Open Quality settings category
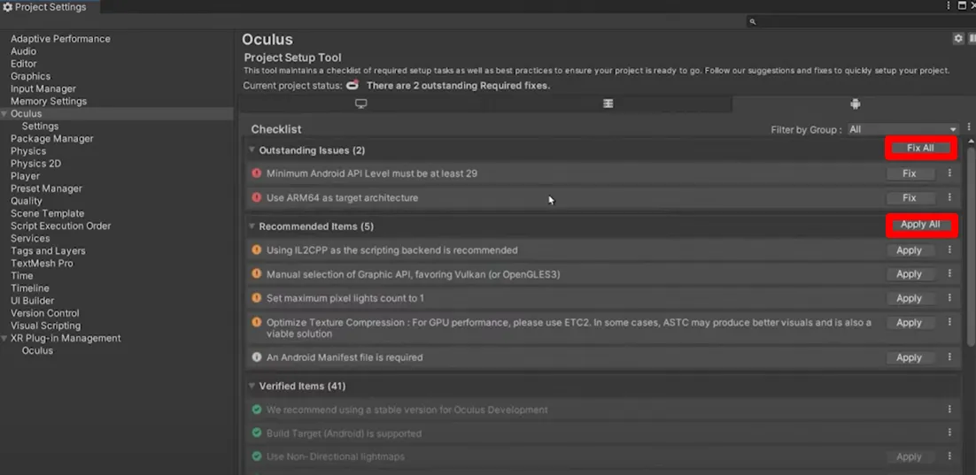This screenshot has height=475, width=976. tap(27, 201)
